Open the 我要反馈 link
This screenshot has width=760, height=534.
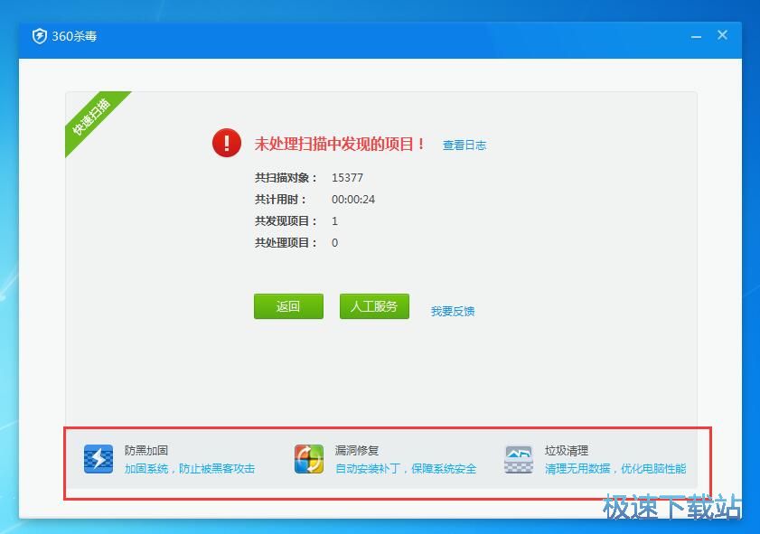(453, 311)
